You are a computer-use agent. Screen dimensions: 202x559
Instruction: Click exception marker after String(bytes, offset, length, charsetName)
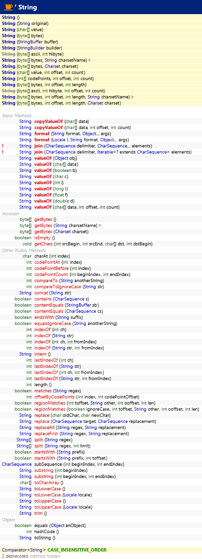[132, 97]
